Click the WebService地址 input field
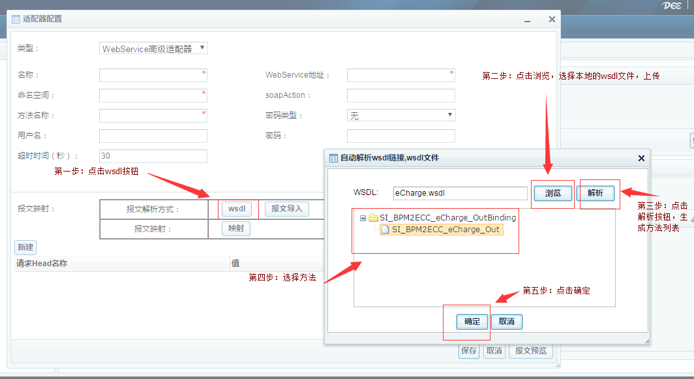 click(x=401, y=75)
